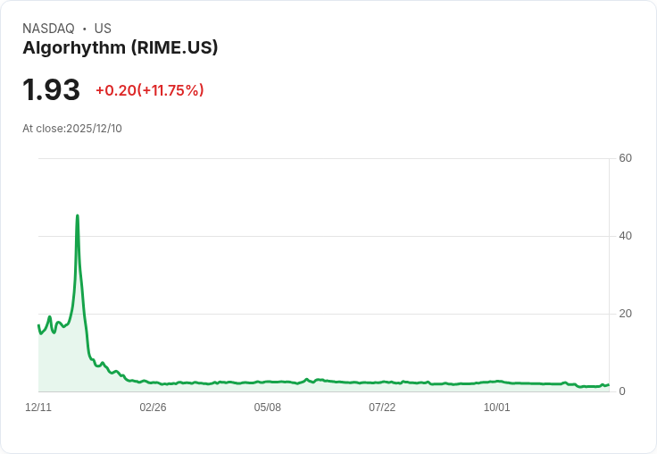Screen dimensions: 657x454
Task: Click the chart's peak spike near 45
Action: [78, 216]
